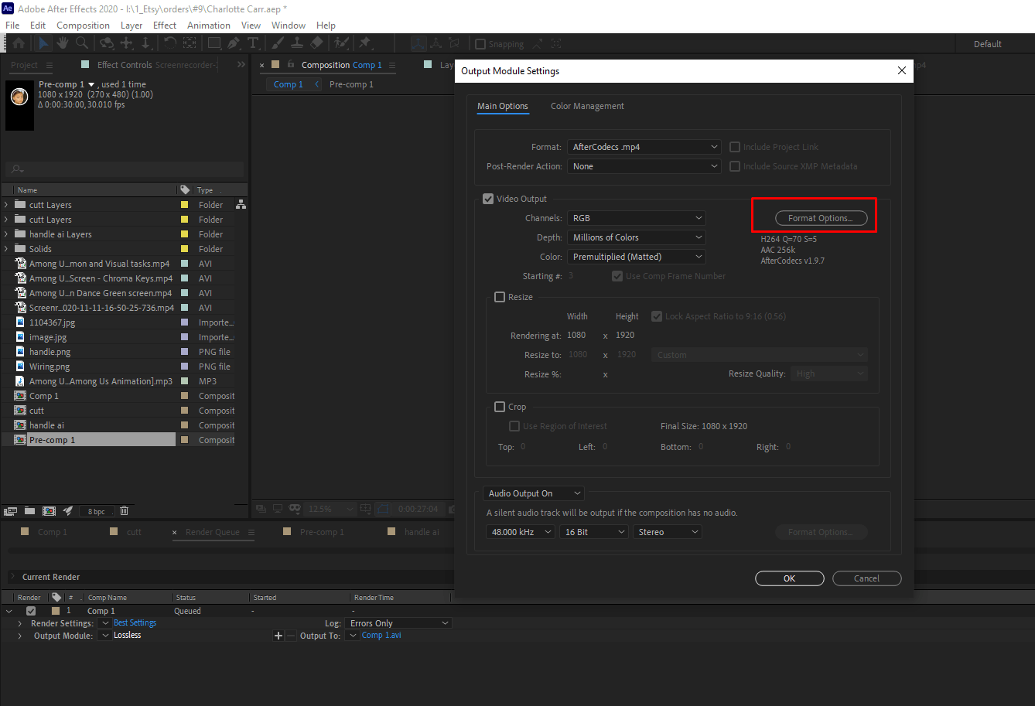Open the Composition menu
Image resolution: width=1035 pixels, height=706 pixels.
[83, 25]
